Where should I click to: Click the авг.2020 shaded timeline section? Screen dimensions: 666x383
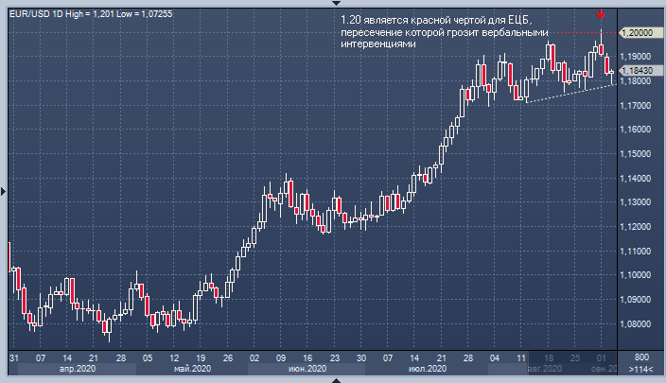pyautogui.click(x=541, y=369)
